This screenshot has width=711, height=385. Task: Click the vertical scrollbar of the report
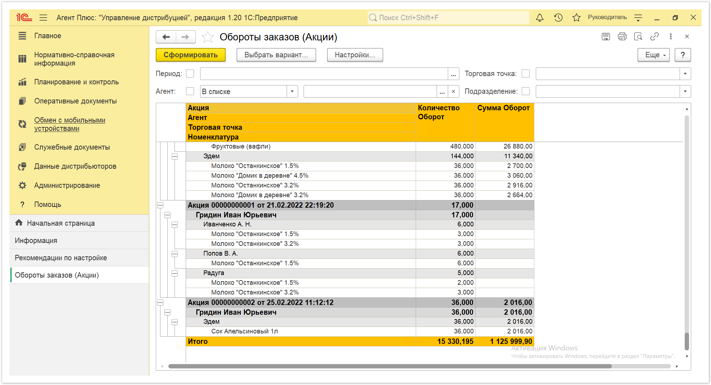687,341
